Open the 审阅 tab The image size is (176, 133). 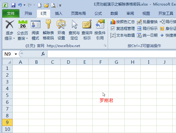pyautogui.click(x=130, y=14)
